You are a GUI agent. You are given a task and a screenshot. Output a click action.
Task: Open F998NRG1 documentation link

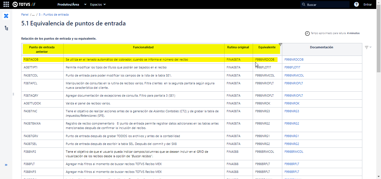[x=291, y=136]
